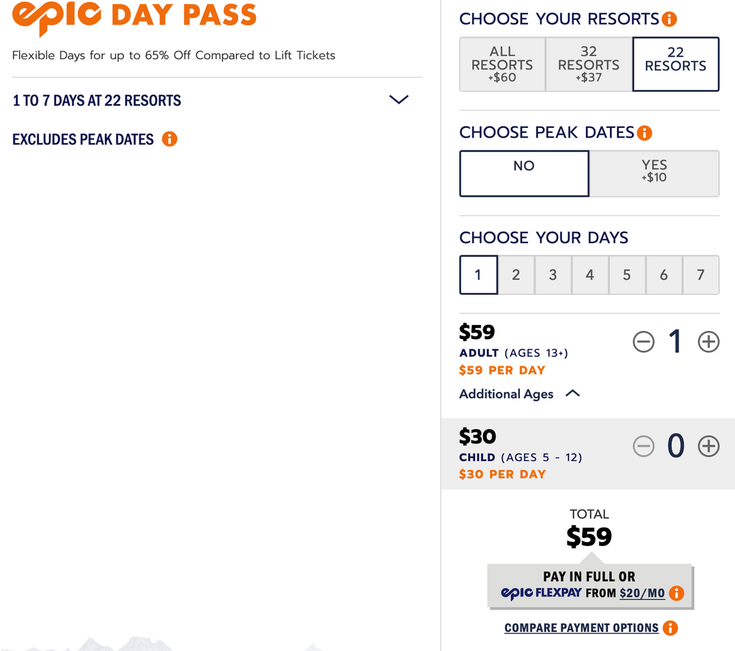This screenshot has width=735, height=651.
Task: Click the Compare Payment Options info icon
Action: [x=670, y=628]
